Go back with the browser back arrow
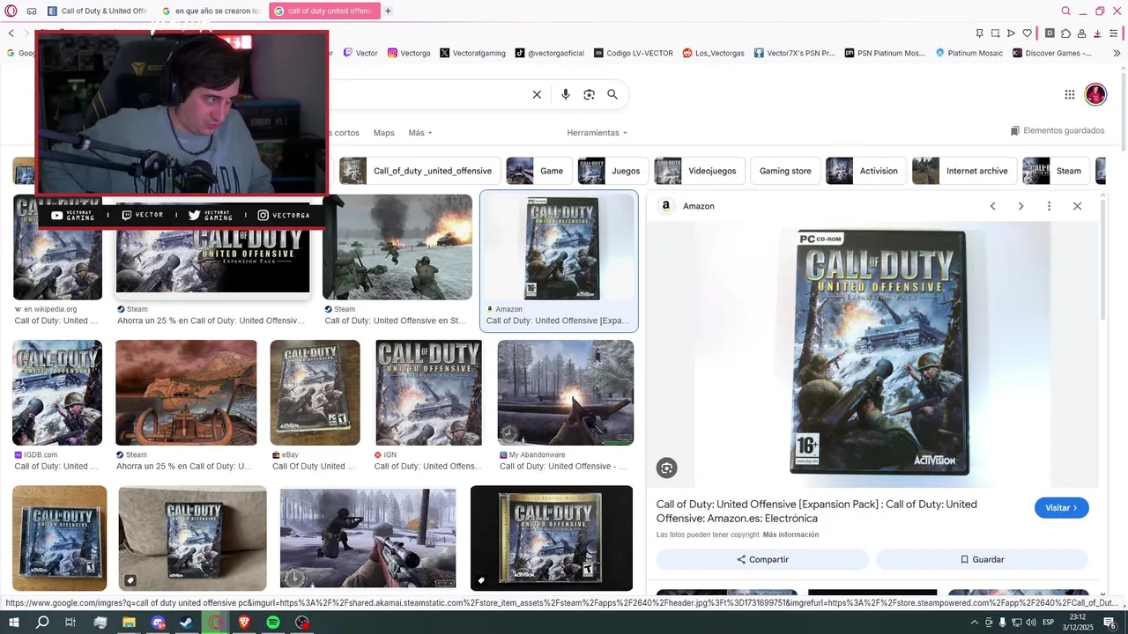Image resolution: width=1128 pixels, height=634 pixels. pos(11,33)
